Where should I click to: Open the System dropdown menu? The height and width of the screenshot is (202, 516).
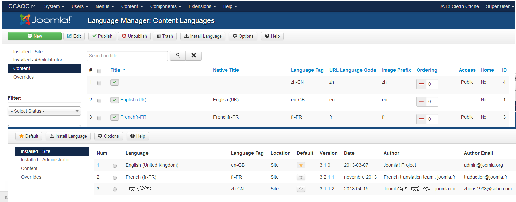(54, 6)
